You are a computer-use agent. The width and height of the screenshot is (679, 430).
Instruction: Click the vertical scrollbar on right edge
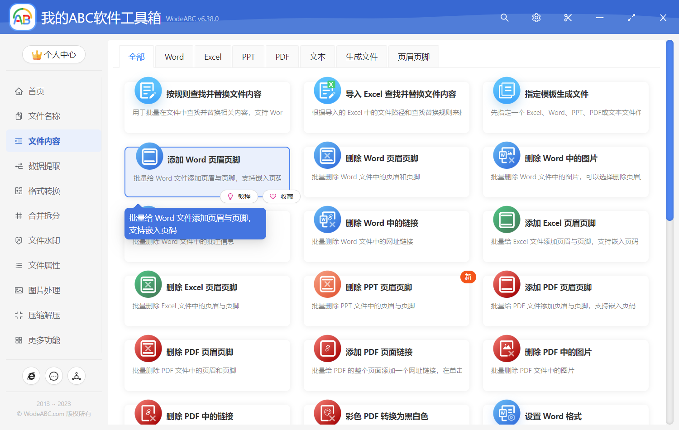point(669,131)
